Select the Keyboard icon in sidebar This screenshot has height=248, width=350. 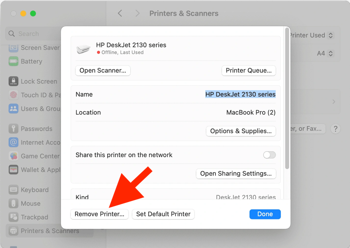14,190
